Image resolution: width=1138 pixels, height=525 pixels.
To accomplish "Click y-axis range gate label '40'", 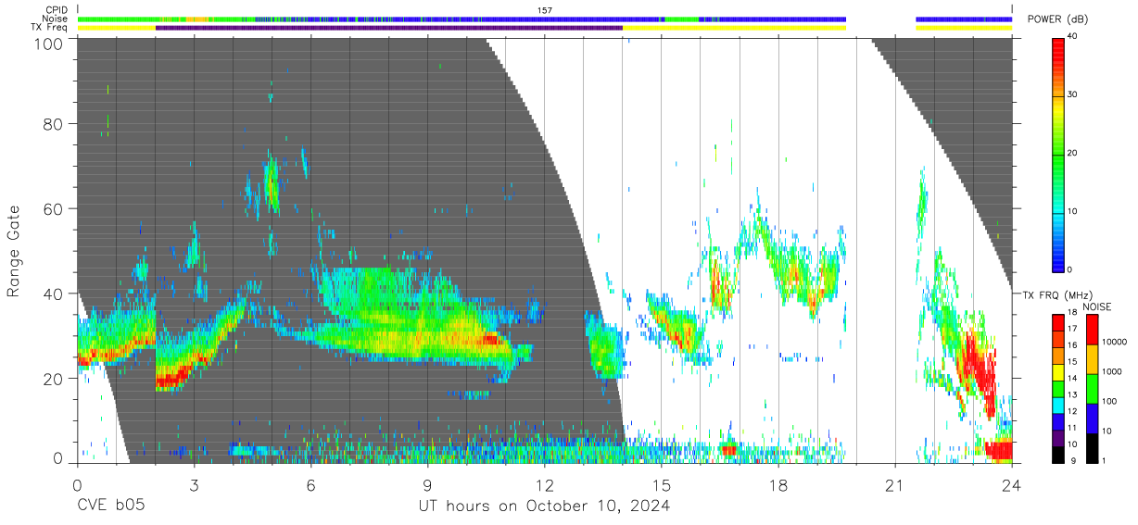I will [54, 294].
